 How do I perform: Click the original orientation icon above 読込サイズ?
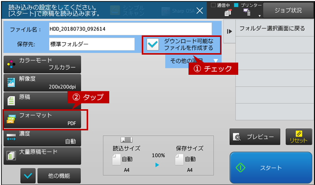pos(126,140)
